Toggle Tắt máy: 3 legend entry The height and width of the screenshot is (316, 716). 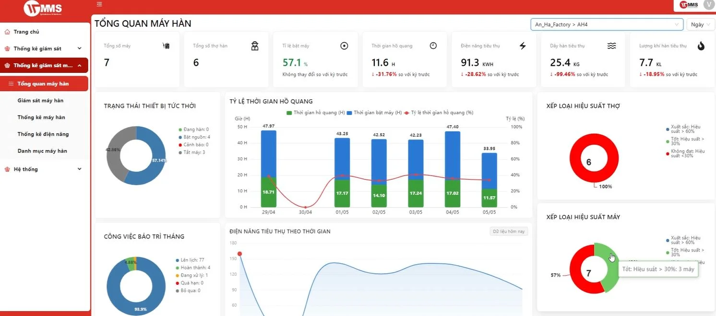192,152
